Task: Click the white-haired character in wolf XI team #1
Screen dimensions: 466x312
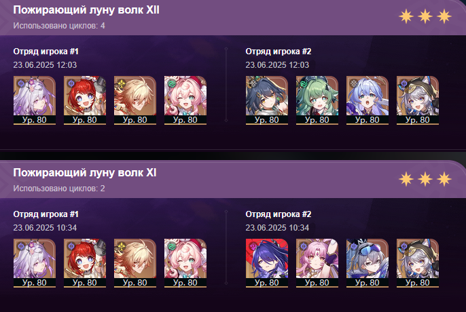Action: 35,262
